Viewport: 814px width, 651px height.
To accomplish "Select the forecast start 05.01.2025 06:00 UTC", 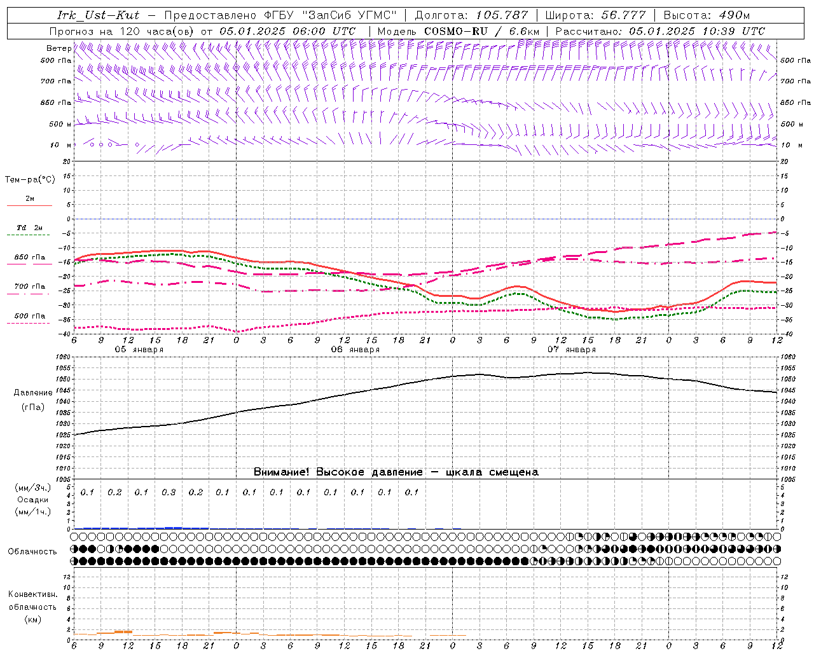I will point(287,31).
